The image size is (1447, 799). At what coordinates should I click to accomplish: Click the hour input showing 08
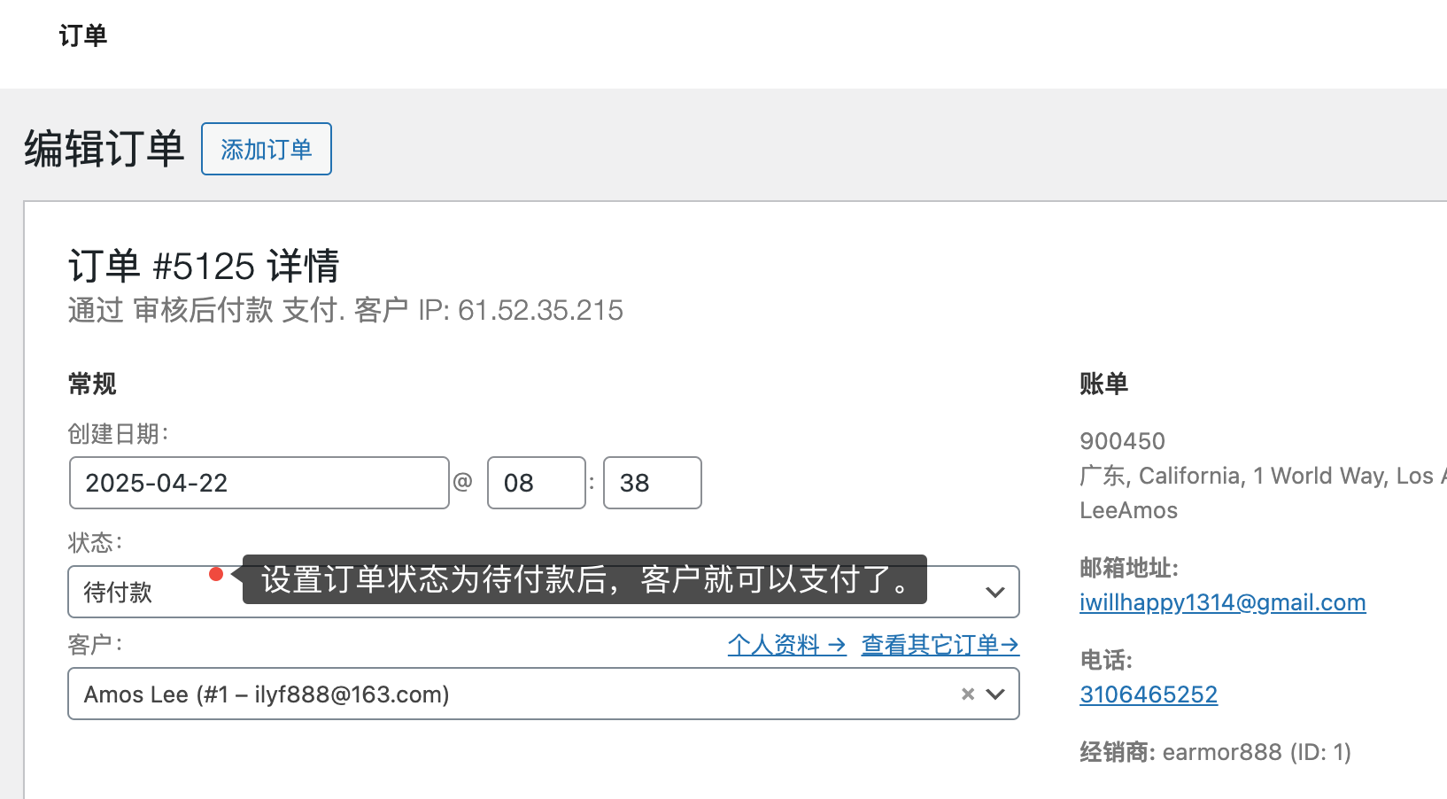pyautogui.click(x=536, y=483)
